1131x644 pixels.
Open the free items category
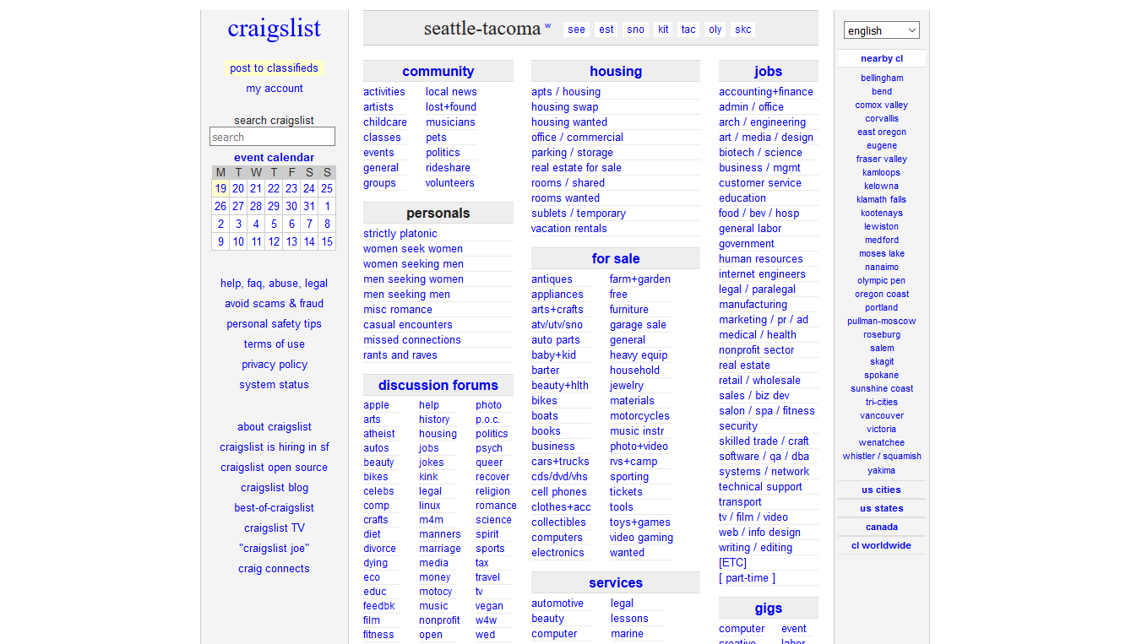point(618,295)
